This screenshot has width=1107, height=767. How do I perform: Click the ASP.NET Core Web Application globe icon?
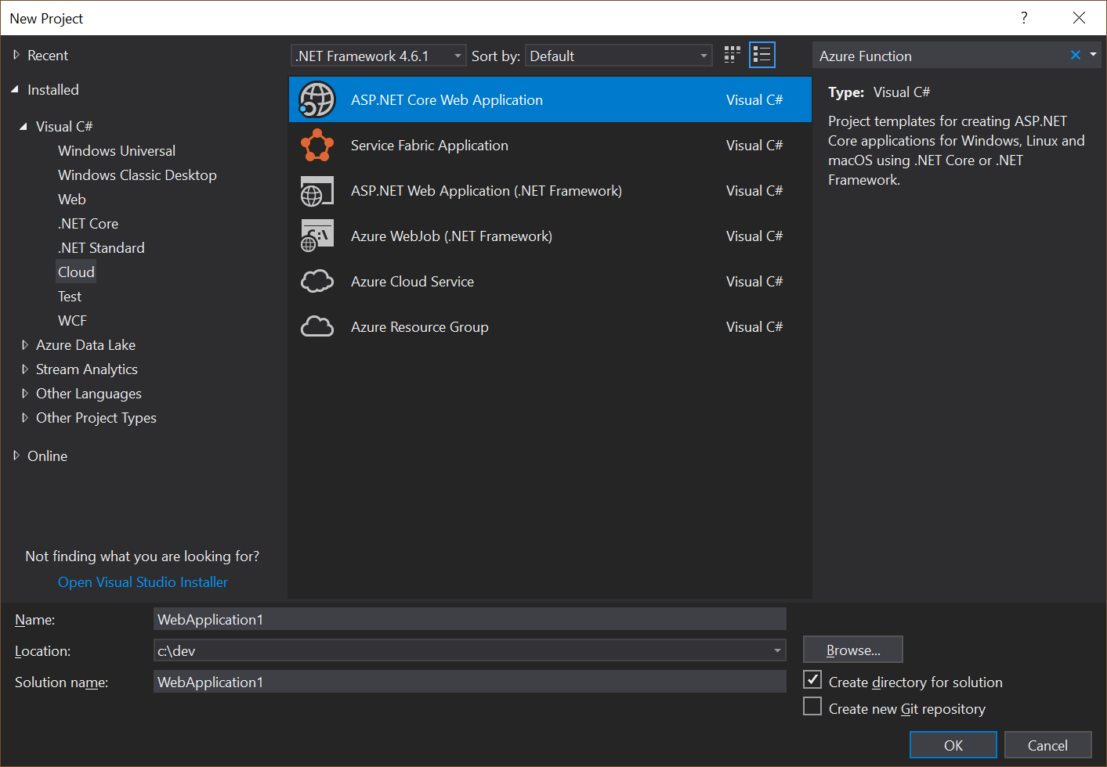[x=317, y=99]
